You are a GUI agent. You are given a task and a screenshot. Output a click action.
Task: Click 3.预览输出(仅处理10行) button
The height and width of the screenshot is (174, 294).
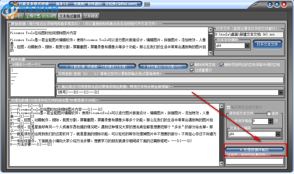[163, 67]
